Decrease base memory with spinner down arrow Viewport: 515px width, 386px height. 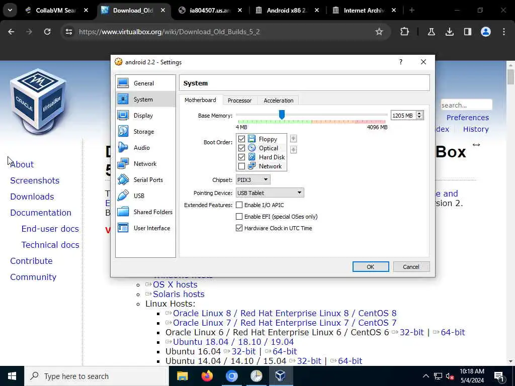[x=419, y=118]
